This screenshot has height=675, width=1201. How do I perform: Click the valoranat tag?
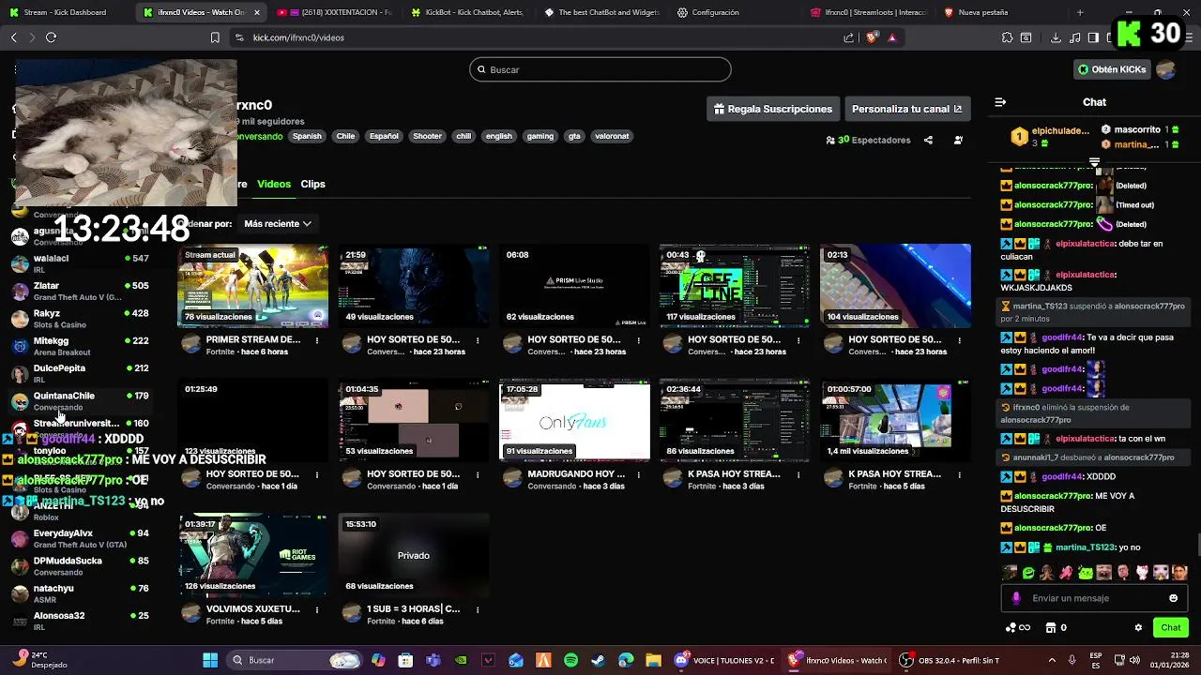(x=612, y=136)
